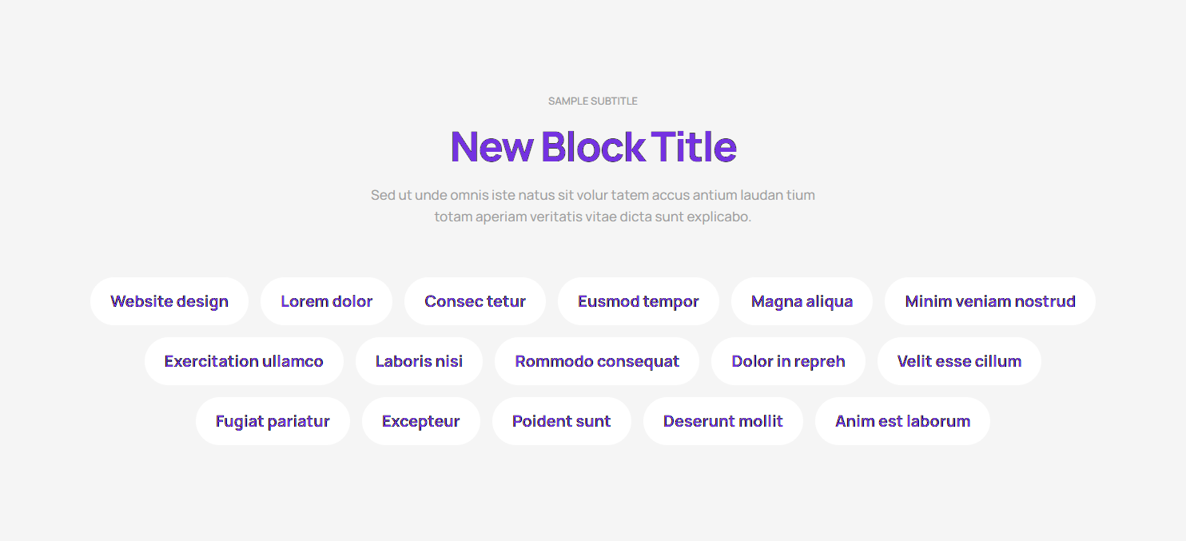
Task: Choose the Dolor in repreh tag
Action: pyautogui.click(x=788, y=361)
